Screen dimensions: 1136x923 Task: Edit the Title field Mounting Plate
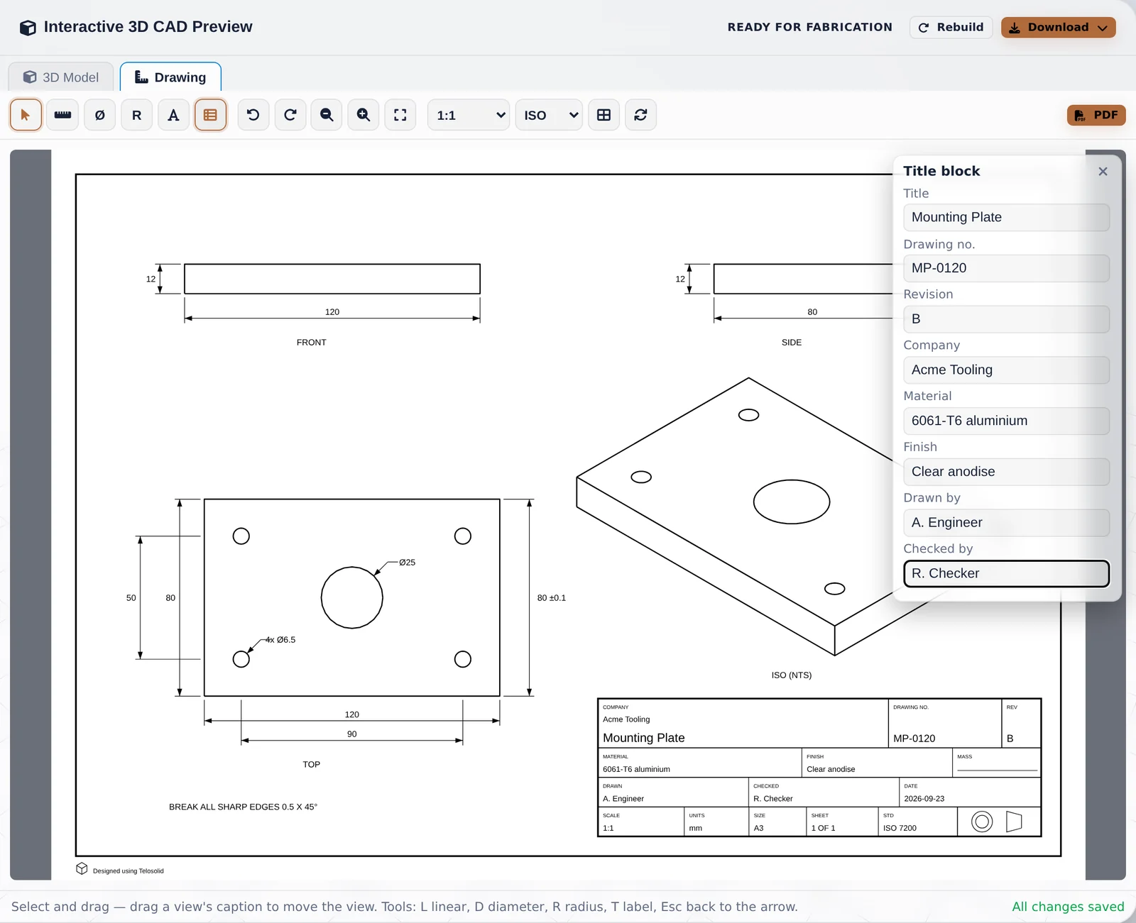click(1006, 217)
